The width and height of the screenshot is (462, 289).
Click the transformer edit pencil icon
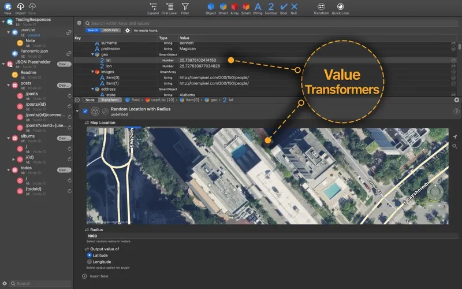[105, 111]
